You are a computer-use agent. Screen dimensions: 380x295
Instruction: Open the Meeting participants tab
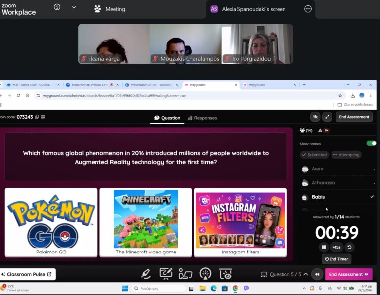109,9
